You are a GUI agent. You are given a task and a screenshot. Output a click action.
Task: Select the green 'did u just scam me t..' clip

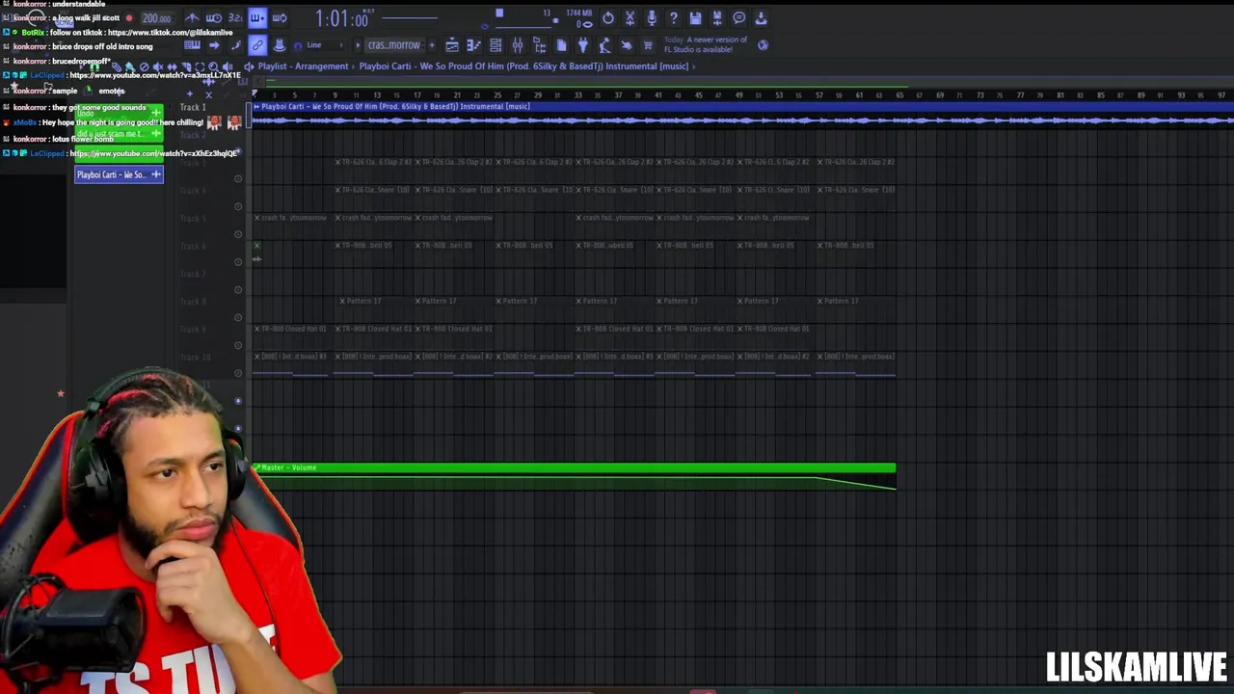point(119,133)
